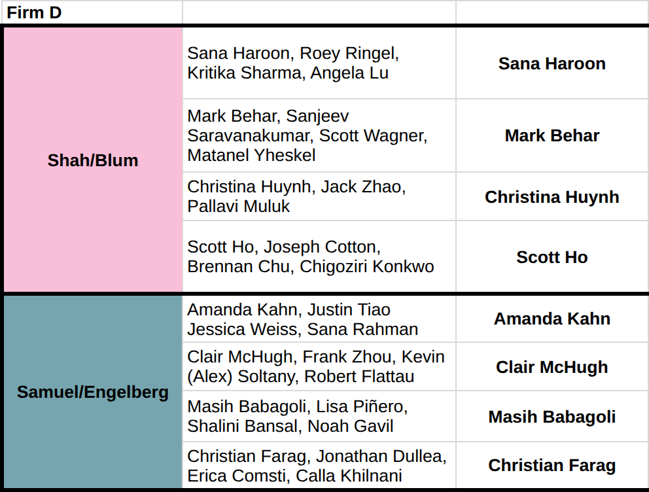Select the cell with Christian Farag, Jonathan Dullea

click(319, 466)
